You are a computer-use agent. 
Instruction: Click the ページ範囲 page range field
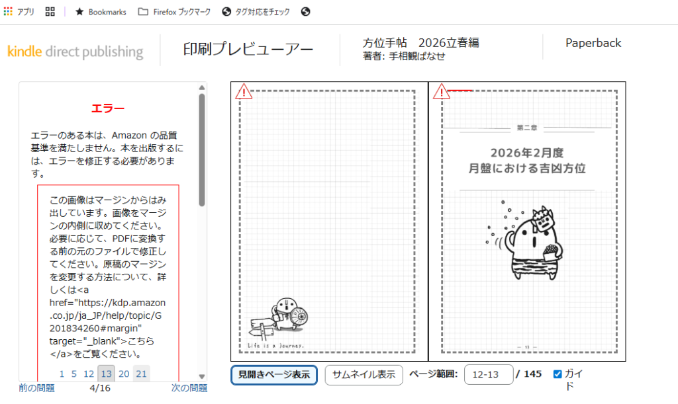(x=489, y=374)
